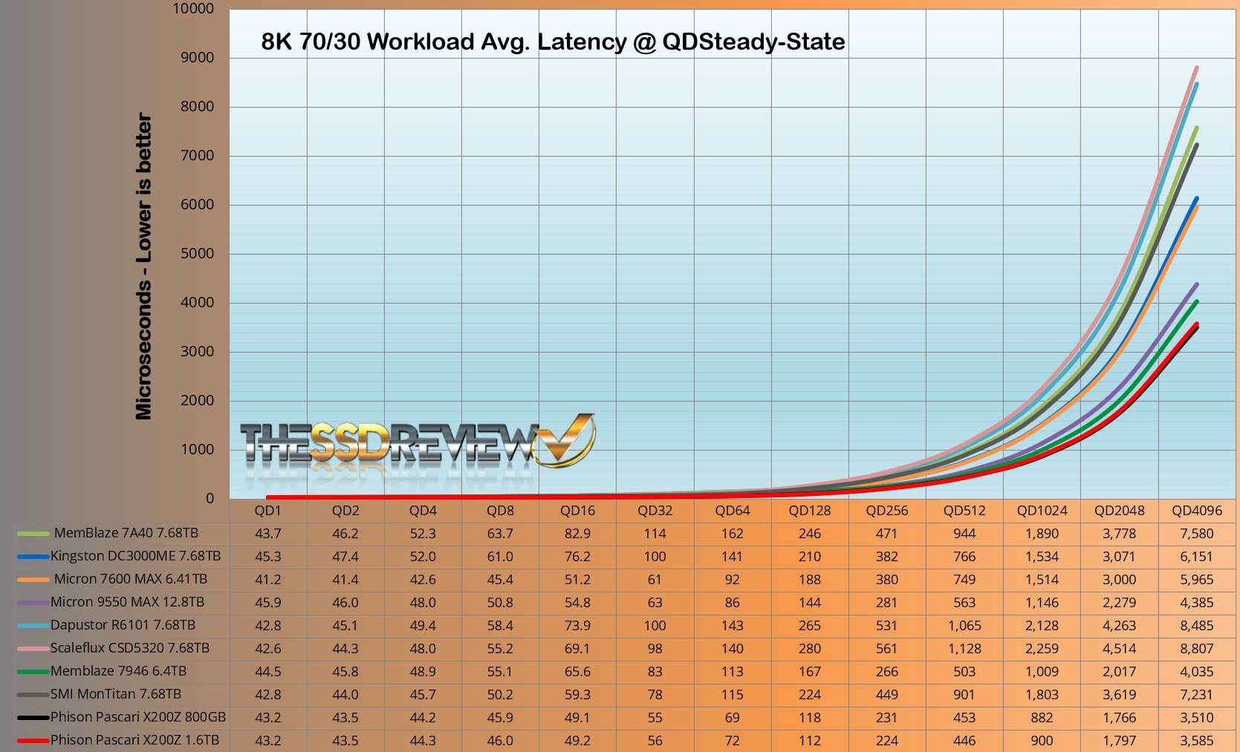This screenshot has height=752, width=1240.
Task: Select Micron 9550 MAX's QD4096 value 4,385
Action: pos(1196,603)
